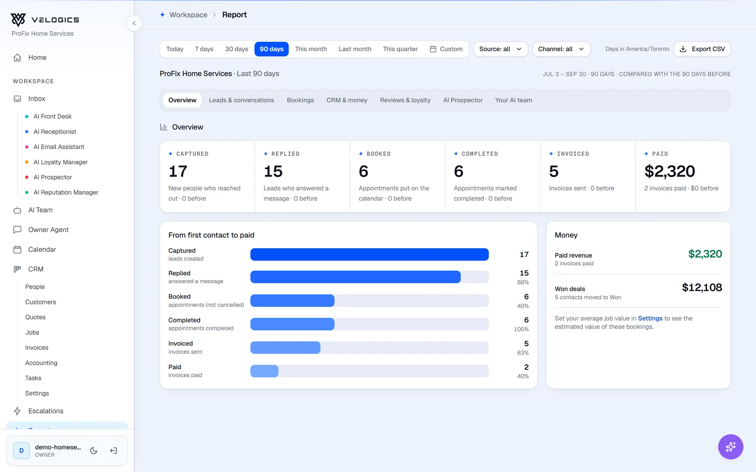
Task: Toggle dark mode with the moon icon
Action: (x=94, y=451)
